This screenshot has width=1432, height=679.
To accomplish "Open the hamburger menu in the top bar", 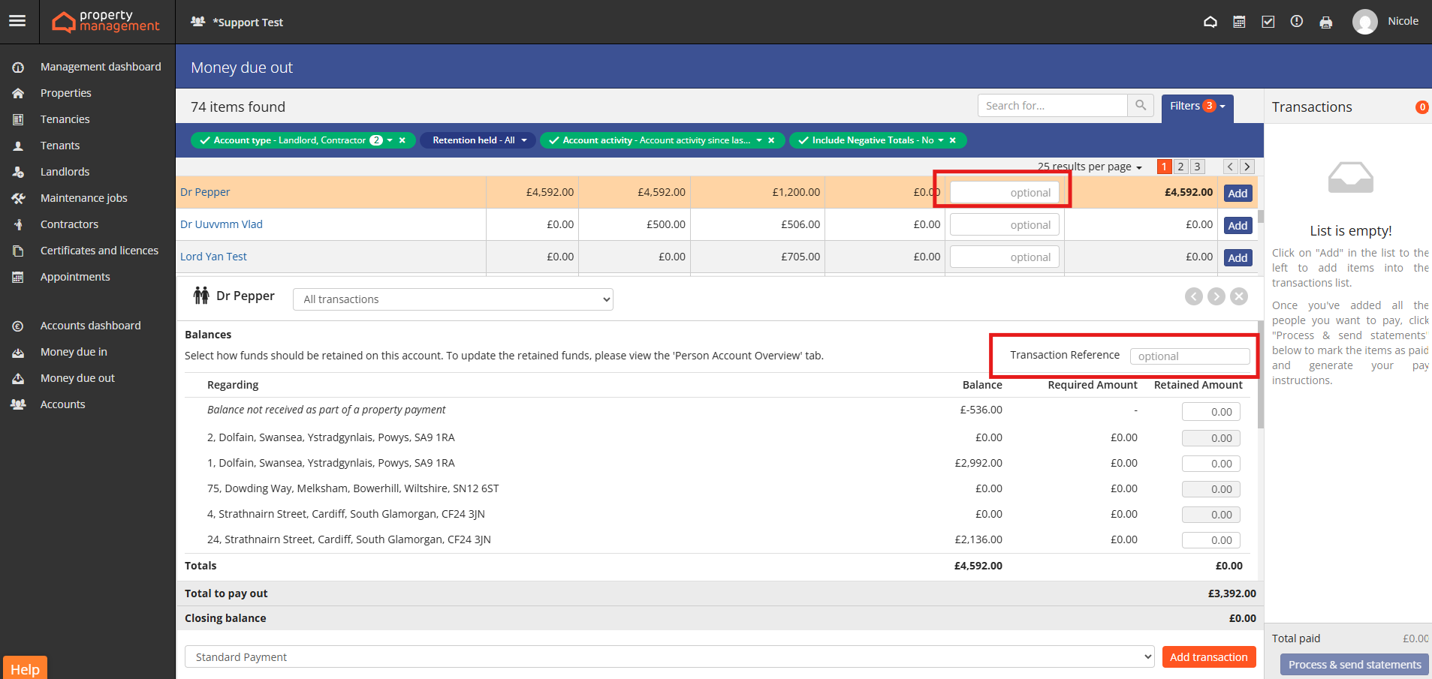I will coord(17,21).
